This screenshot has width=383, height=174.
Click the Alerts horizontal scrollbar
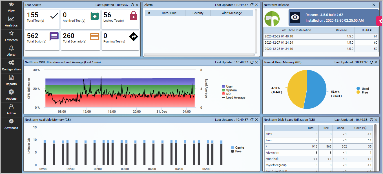pyautogui.click(x=199, y=55)
